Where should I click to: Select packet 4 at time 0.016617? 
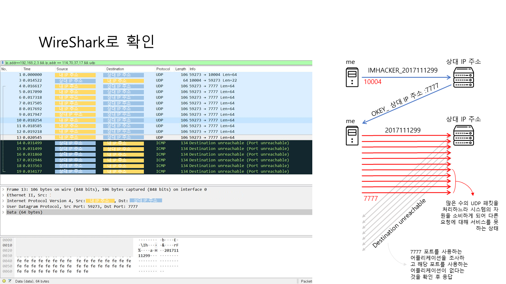click(156, 86)
